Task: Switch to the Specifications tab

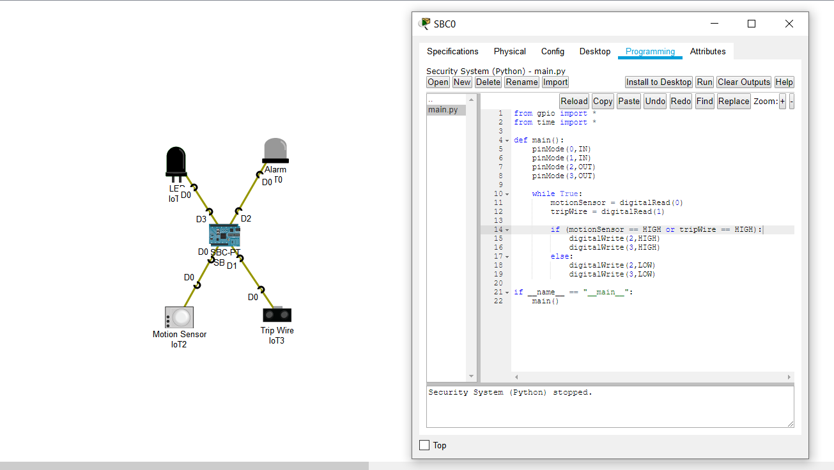Action: pyautogui.click(x=452, y=51)
